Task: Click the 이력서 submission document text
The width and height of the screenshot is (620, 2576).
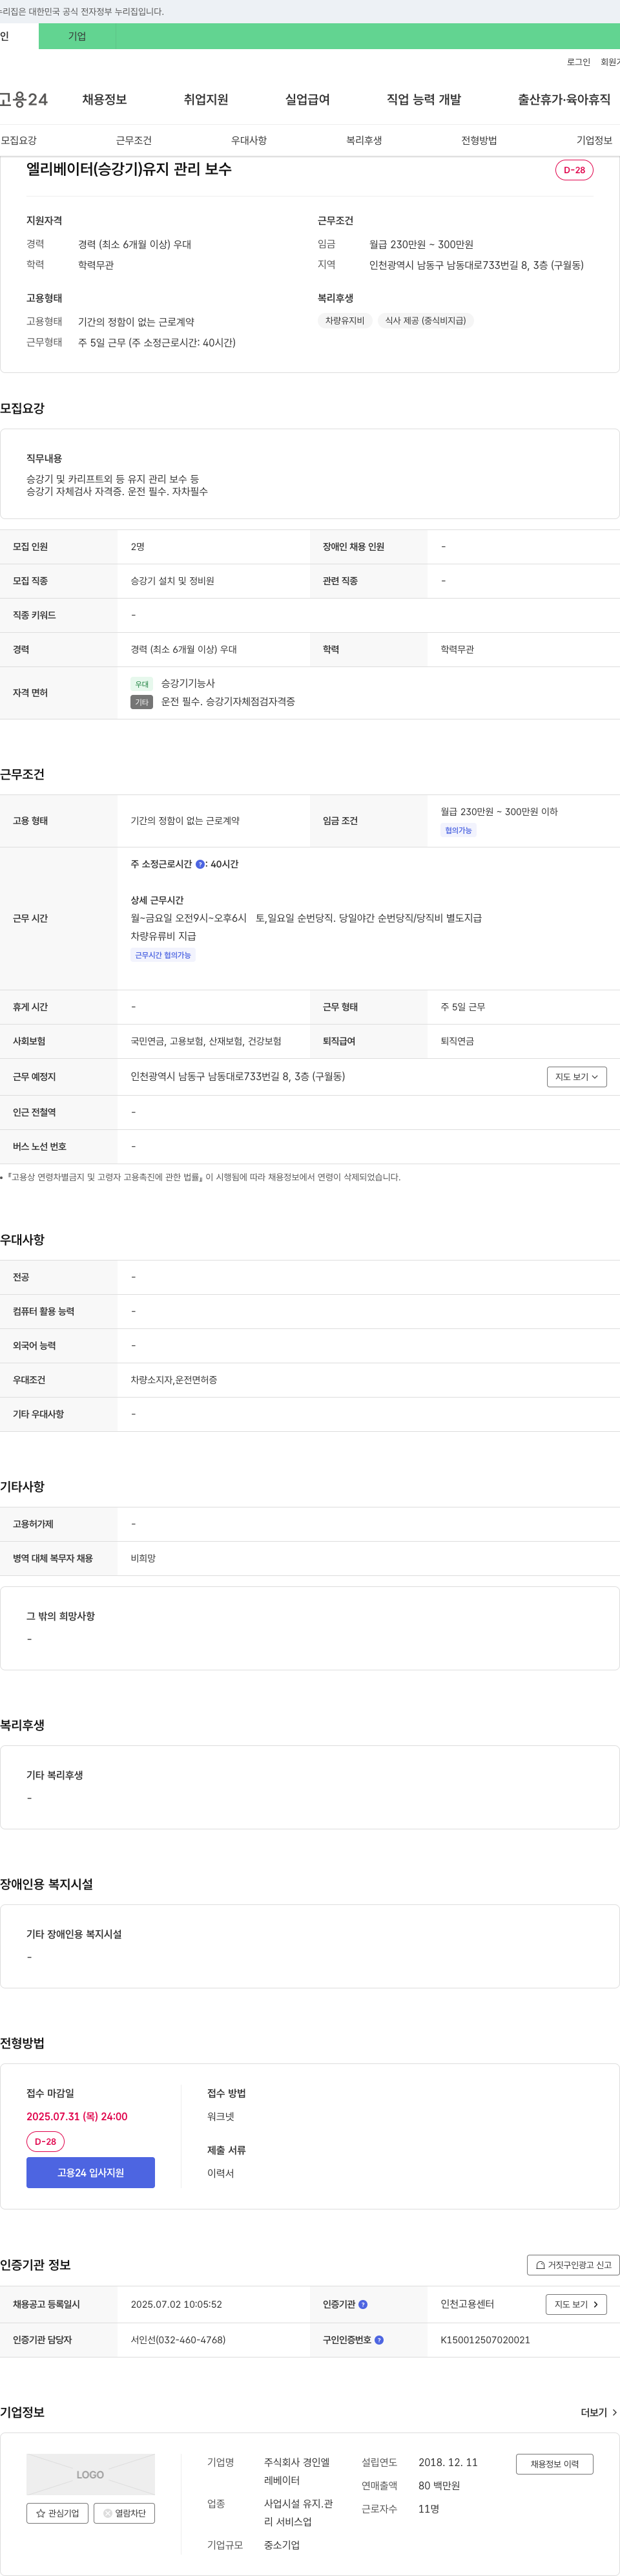Action: tap(221, 2173)
